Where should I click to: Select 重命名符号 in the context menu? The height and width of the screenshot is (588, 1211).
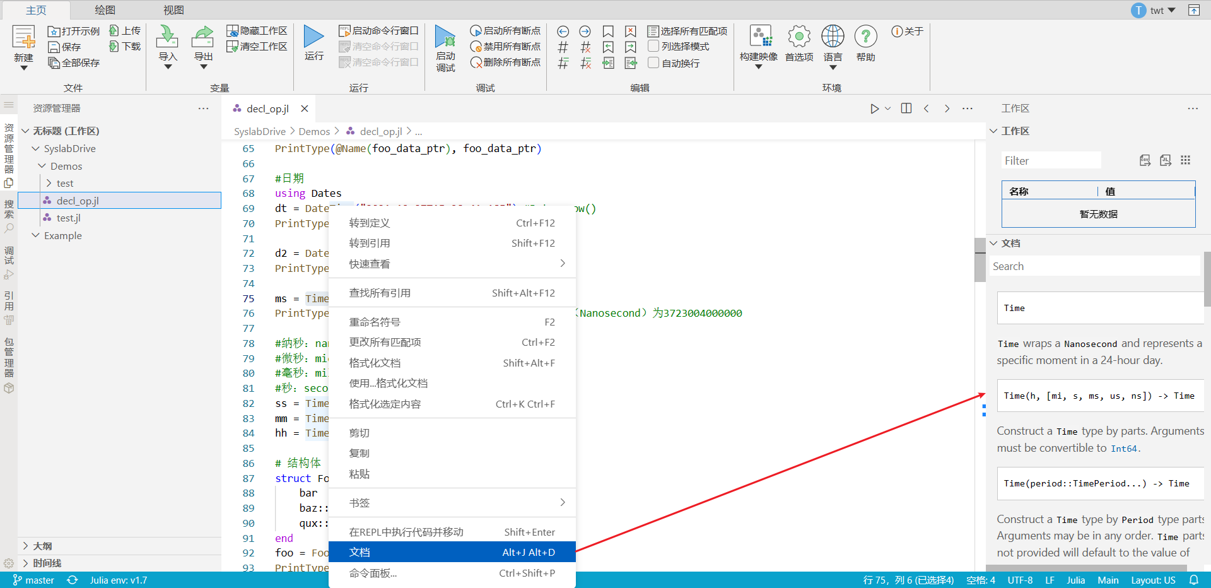(x=452, y=322)
